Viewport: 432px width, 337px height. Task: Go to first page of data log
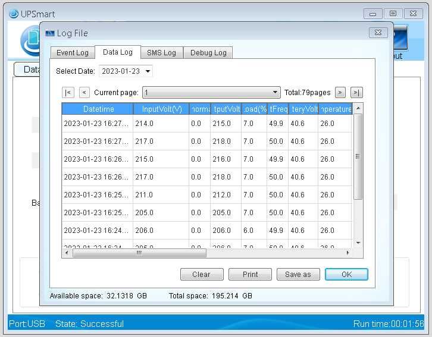coord(68,93)
